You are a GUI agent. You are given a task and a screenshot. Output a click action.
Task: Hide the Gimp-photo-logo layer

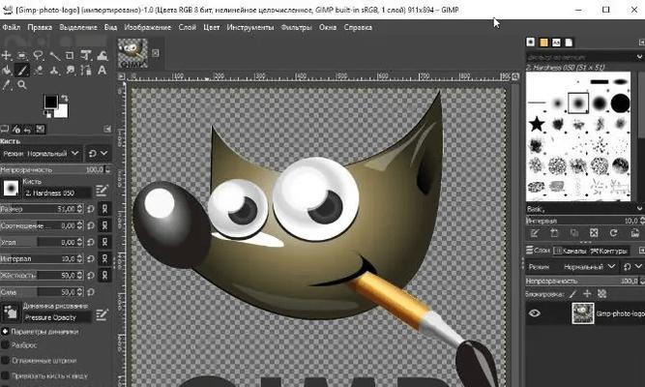(535, 313)
